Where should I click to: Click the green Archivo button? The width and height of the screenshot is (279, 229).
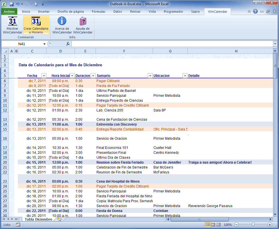coord(9,12)
